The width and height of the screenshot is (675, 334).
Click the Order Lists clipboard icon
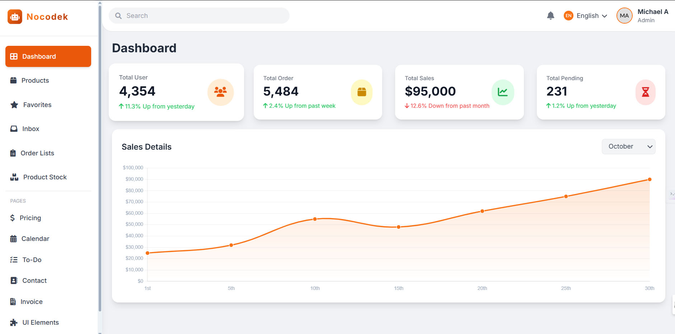coord(13,153)
